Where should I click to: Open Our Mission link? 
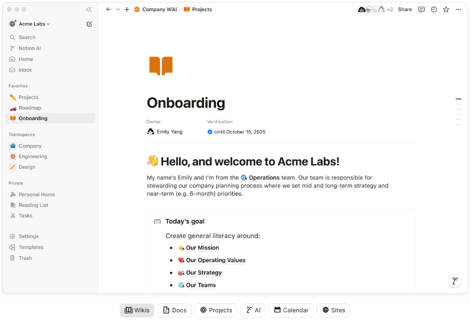coord(199,248)
